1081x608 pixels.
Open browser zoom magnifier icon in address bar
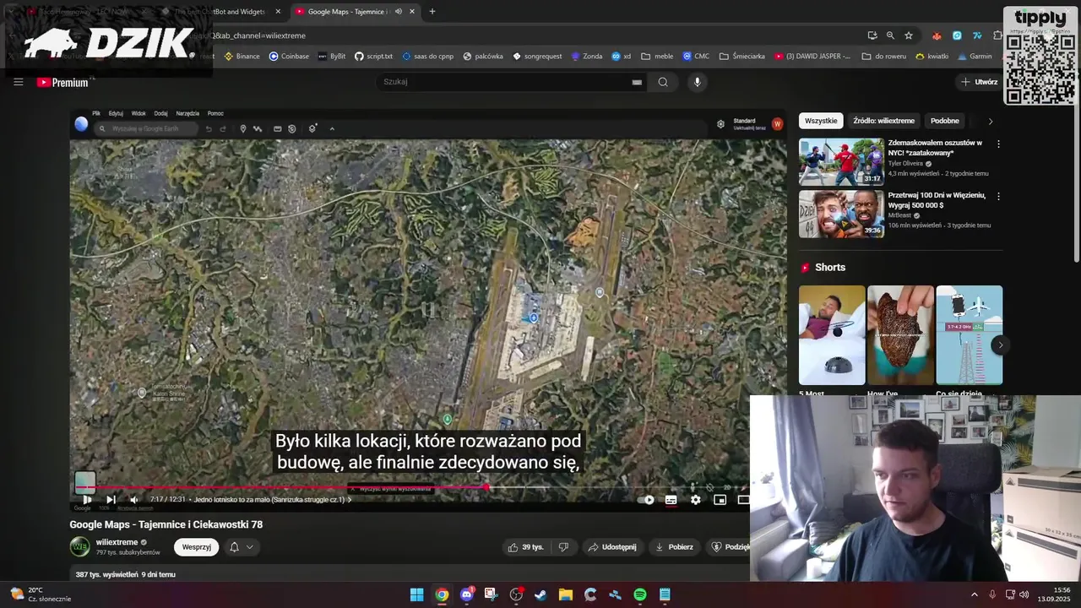(x=890, y=35)
